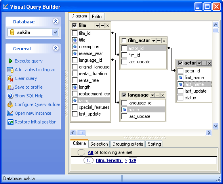Collapse the General panel
The width and height of the screenshot is (223, 184).
tap(55, 48)
